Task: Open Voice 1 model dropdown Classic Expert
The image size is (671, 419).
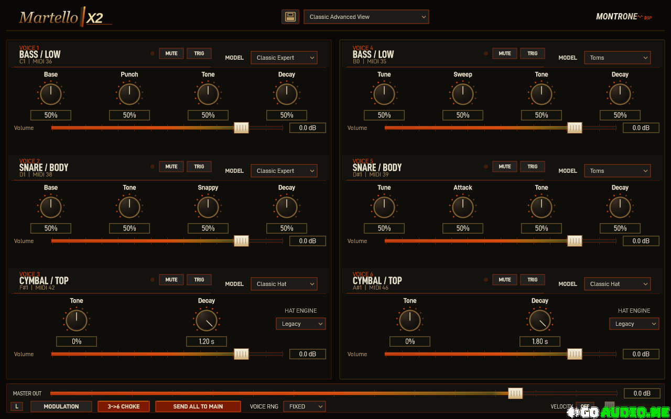Action: click(284, 58)
